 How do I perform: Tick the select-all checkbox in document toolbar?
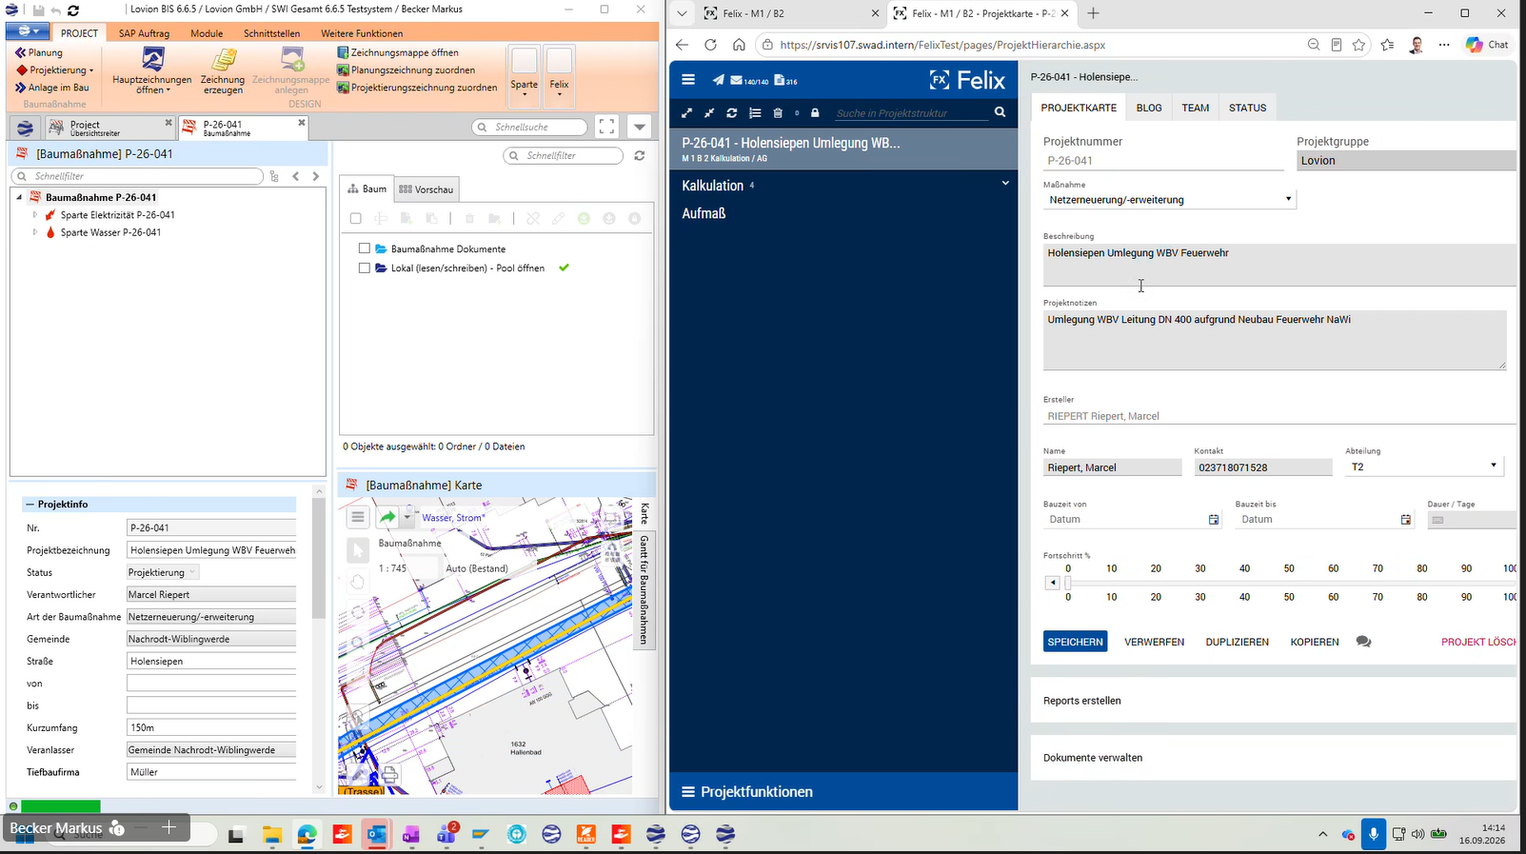click(x=356, y=219)
